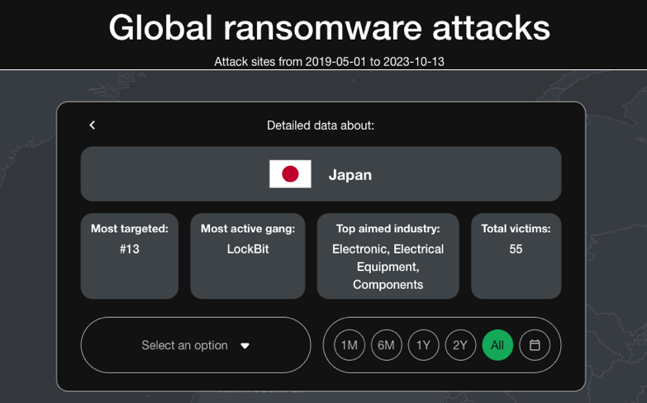647x403 pixels.
Task: Click the 'Detailed data about:' heading
Action: (321, 126)
